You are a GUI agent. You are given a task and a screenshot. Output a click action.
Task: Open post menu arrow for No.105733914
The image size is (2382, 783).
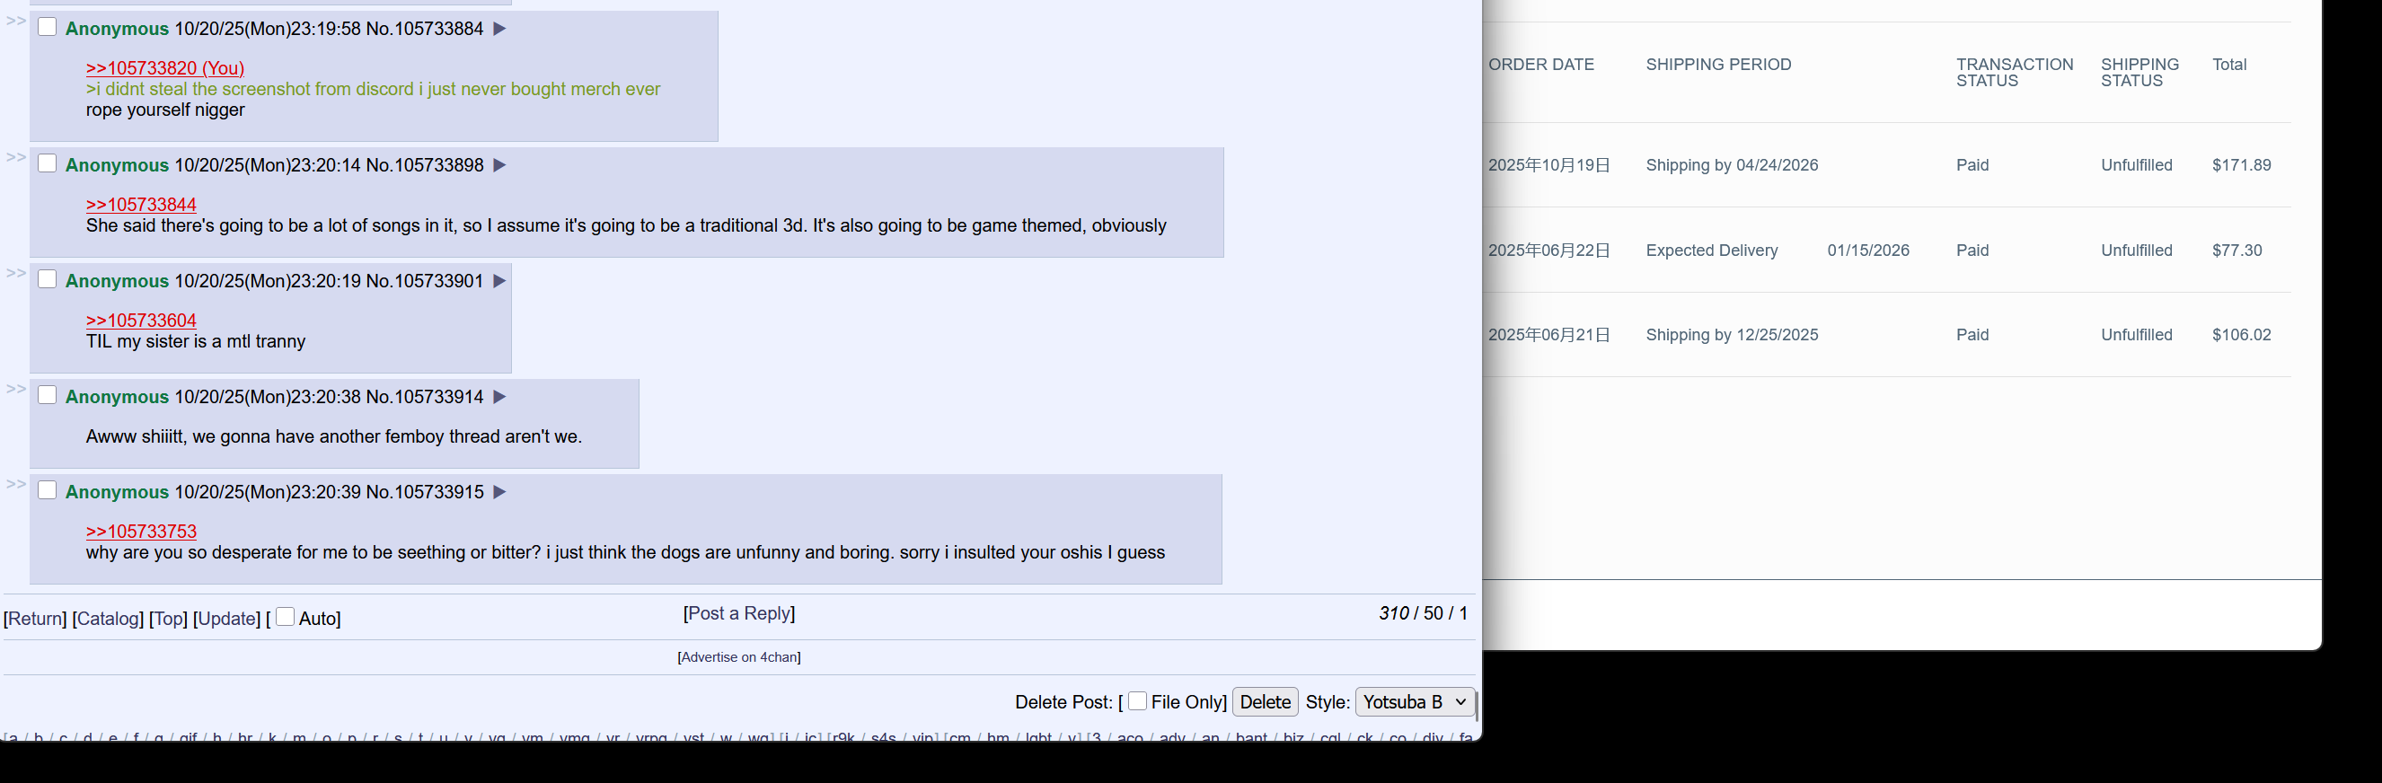click(x=499, y=397)
